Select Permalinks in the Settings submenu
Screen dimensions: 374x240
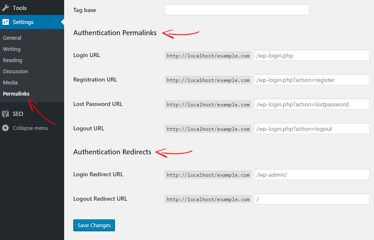[16, 94]
